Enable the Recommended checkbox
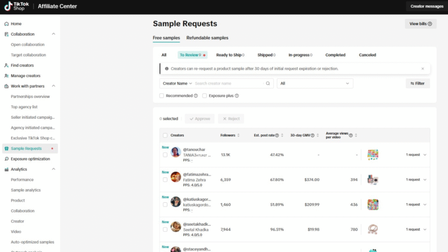The height and width of the screenshot is (252, 448). coord(162,96)
